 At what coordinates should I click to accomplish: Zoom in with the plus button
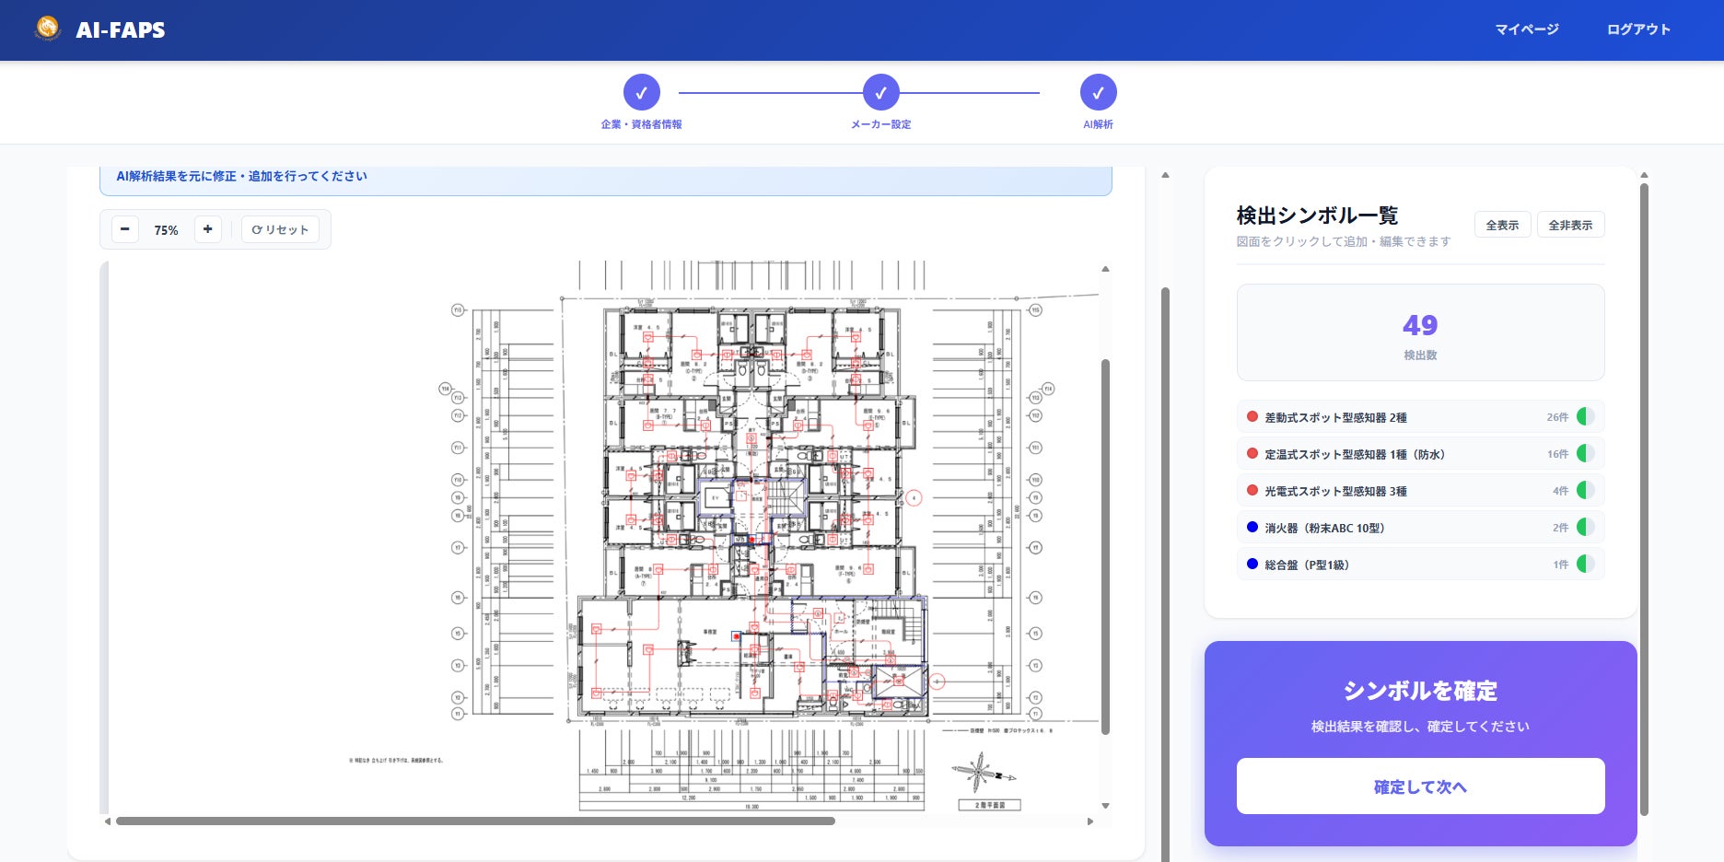(x=208, y=229)
